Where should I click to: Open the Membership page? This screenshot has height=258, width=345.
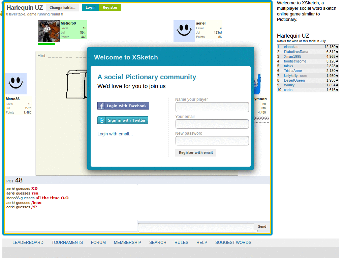pyautogui.click(x=127, y=243)
